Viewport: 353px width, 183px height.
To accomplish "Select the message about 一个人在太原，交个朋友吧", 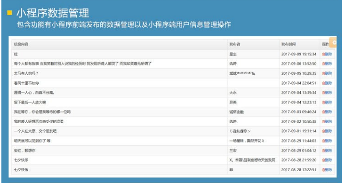I will (x=35, y=131).
